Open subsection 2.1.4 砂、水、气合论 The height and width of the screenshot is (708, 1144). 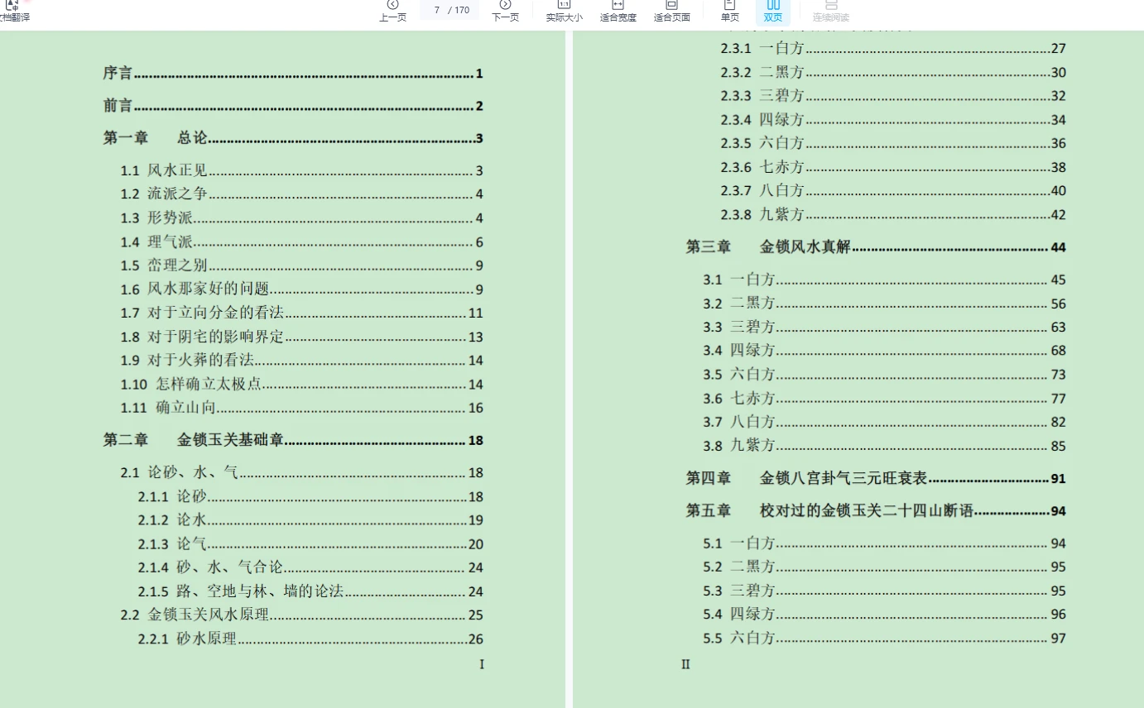tap(310, 567)
